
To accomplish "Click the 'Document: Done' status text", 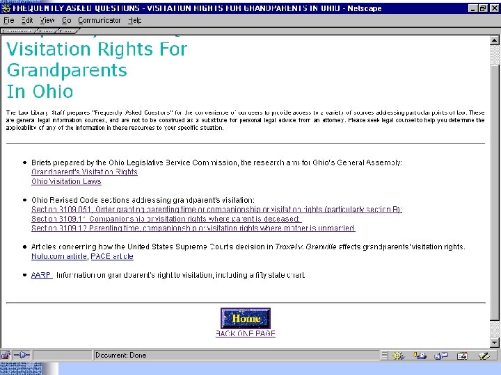I will pyautogui.click(x=121, y=355).
